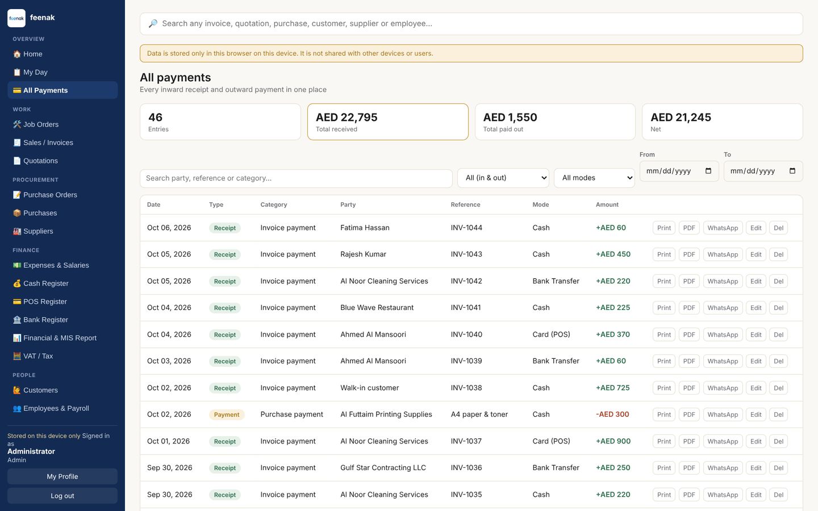Click the VAT / Tax abacus icon

[x=17, y=356]
